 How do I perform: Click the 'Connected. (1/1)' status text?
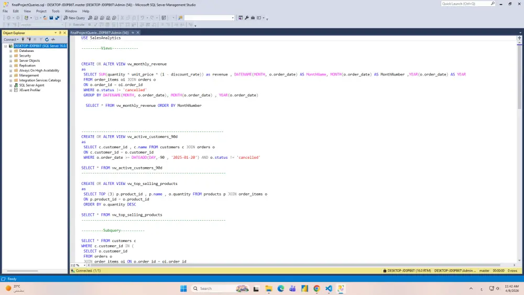[88, 270]
